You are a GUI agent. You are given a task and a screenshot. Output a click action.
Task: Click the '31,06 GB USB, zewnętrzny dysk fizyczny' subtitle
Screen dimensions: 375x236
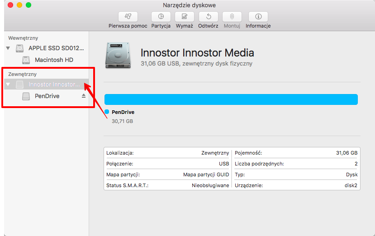[197, 64]
